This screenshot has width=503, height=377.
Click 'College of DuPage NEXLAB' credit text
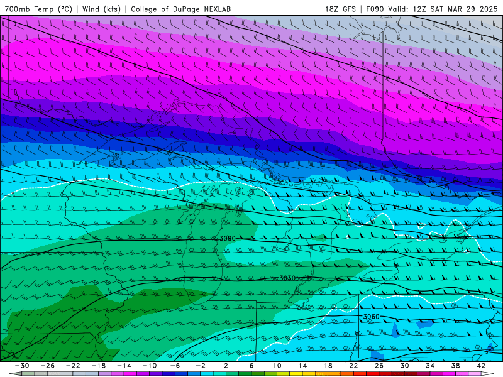tap(180, 9)
